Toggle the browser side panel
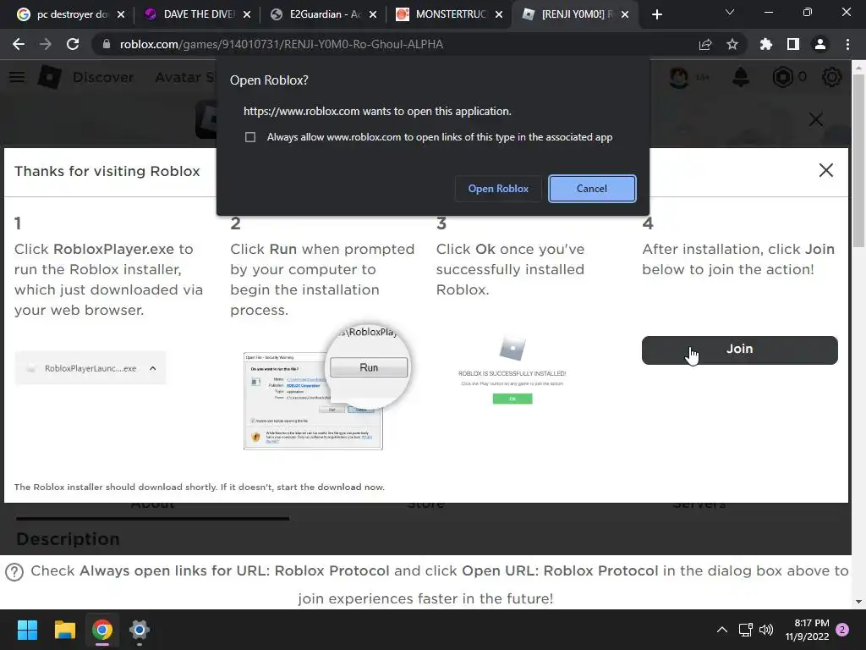 793,44
